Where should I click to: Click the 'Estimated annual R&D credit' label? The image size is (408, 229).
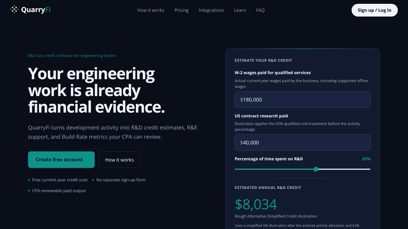[268, 188]
